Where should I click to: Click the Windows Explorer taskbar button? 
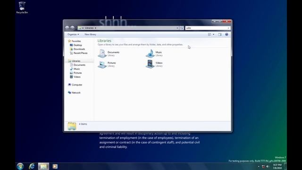[x=43, y=166]
